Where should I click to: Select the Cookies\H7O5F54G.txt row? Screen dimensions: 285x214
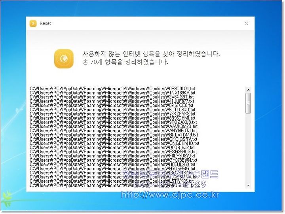[112, 169]
